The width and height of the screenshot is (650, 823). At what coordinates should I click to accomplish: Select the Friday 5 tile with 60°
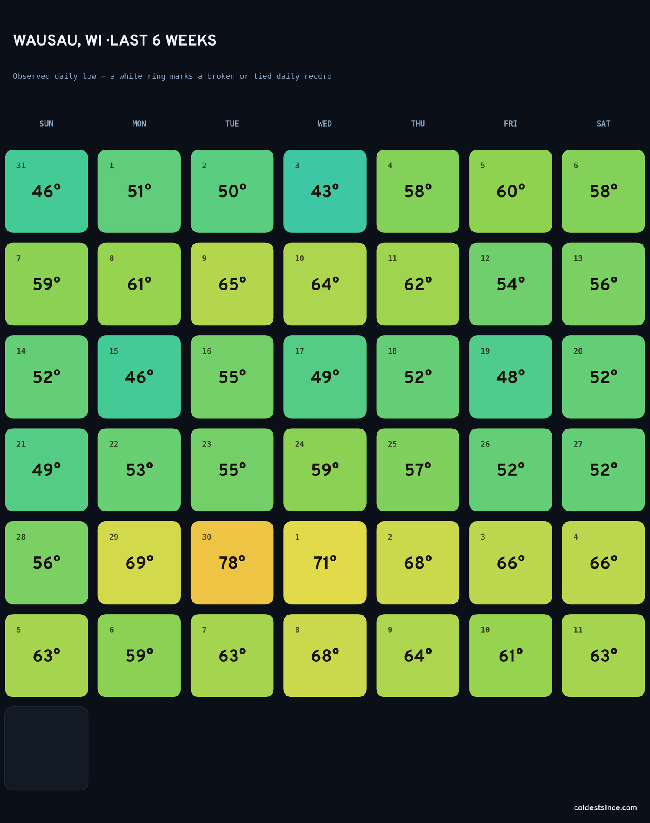[510, 191]
